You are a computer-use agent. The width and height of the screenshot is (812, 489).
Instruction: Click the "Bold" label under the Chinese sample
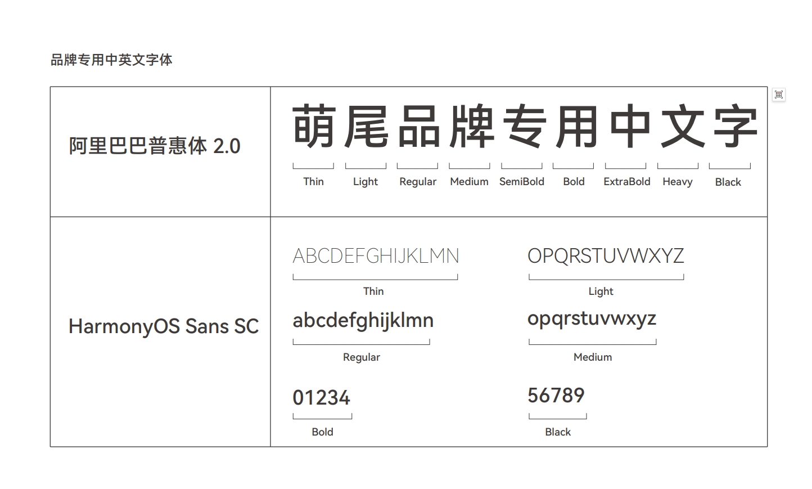point(574,181)
